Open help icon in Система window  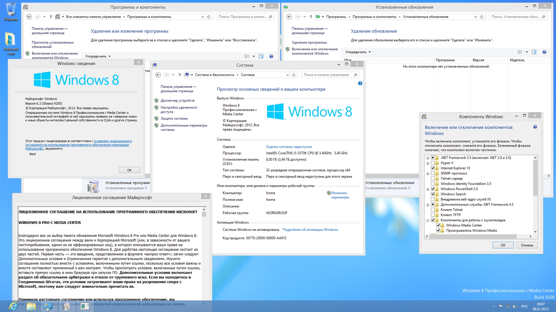[x=360, y=83]
